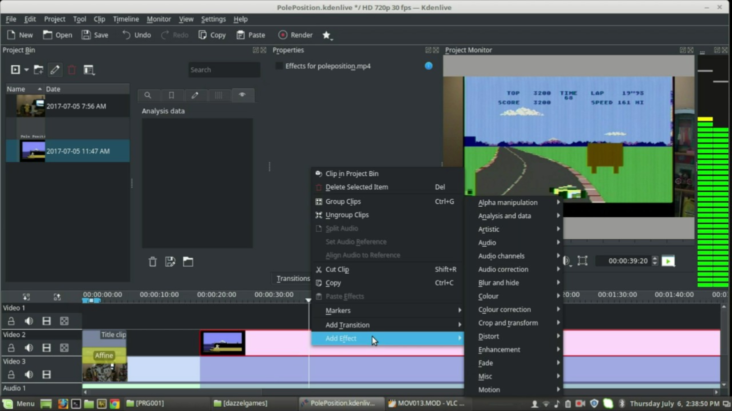Open Add Clip dropdown arrow in Project Bin
The width and height of the screenshot is (732, 411).
26,70
